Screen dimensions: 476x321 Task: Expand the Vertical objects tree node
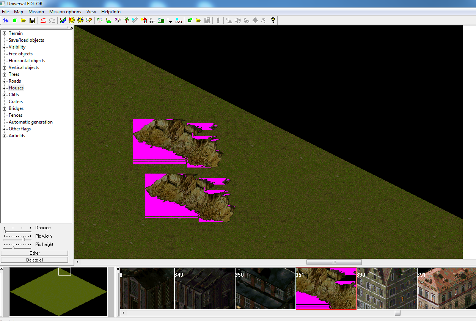click(x=5, y=67)
